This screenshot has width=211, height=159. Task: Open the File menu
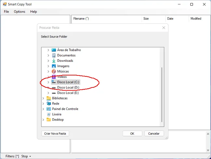6,12
